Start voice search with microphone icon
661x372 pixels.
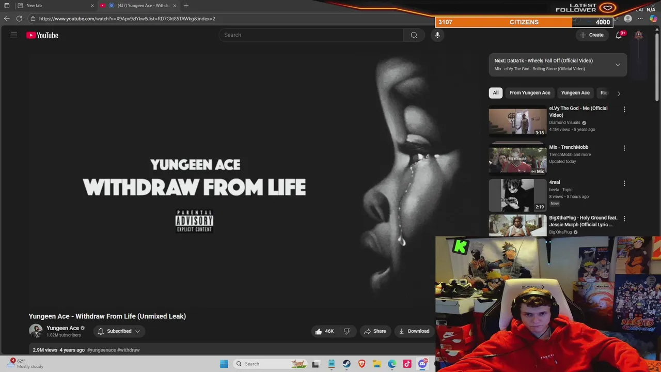437,35
